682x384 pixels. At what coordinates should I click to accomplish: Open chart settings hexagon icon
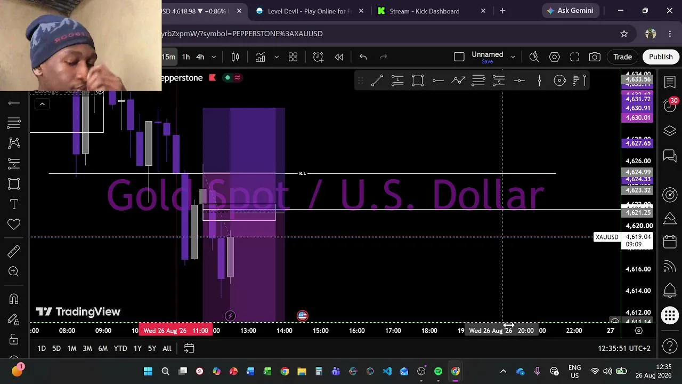click(554, 57)
